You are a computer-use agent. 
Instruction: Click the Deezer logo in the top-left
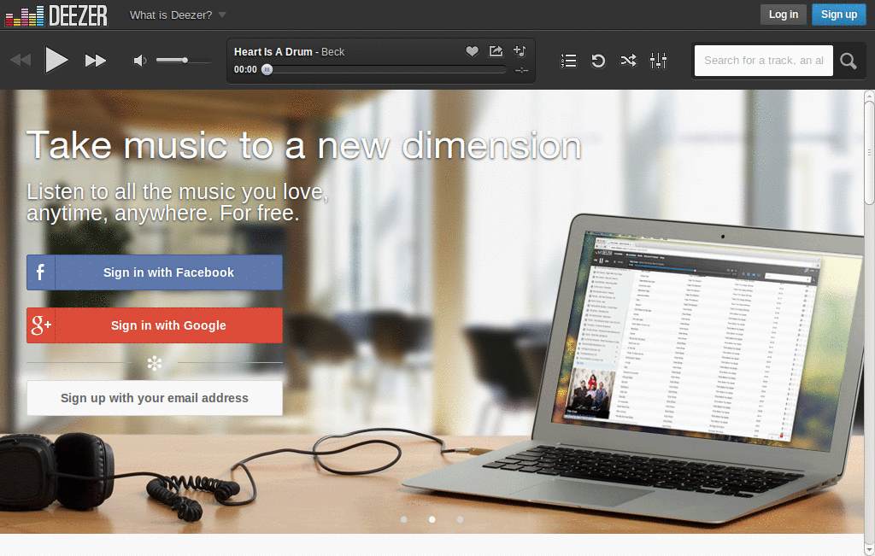(x=55, y=15)
